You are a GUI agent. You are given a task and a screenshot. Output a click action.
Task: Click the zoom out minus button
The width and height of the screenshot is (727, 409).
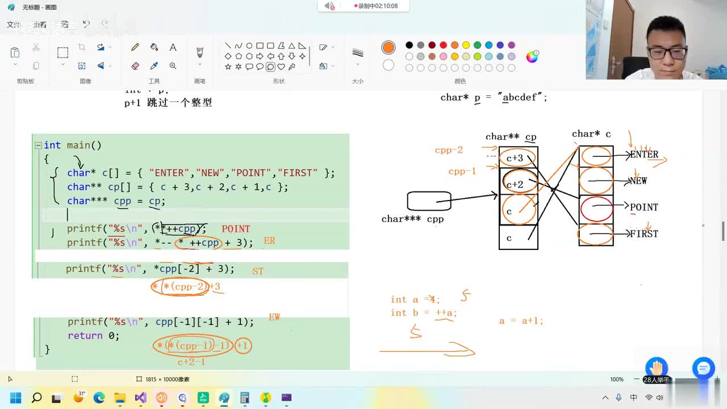click(x=637, y=379)
